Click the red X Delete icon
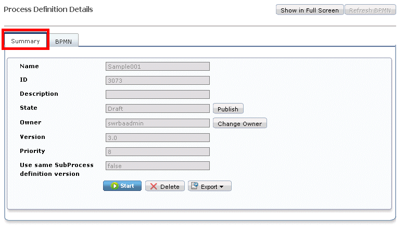This screenshot has width=405, height=231. pyautogui.click(x=154, y=186)
